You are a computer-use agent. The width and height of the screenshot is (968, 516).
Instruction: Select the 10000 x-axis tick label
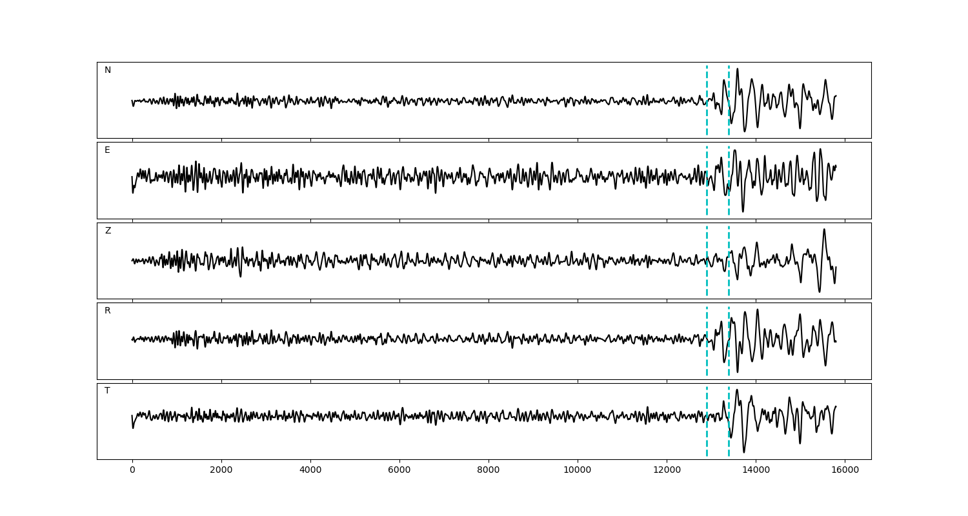point(578,470)
